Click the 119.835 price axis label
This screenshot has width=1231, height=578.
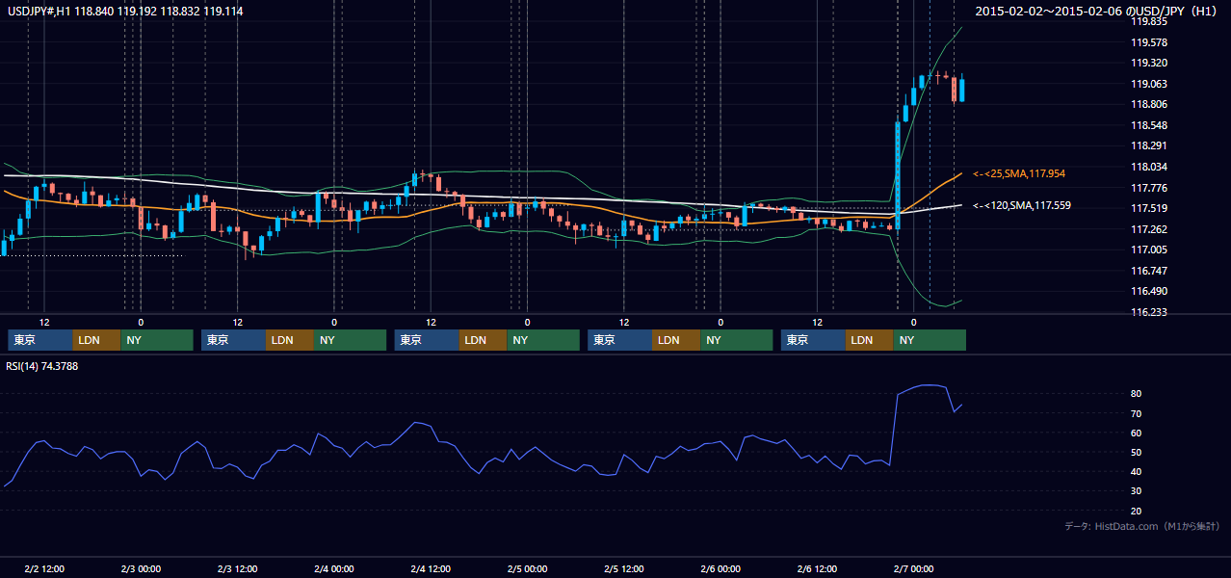1148,21
